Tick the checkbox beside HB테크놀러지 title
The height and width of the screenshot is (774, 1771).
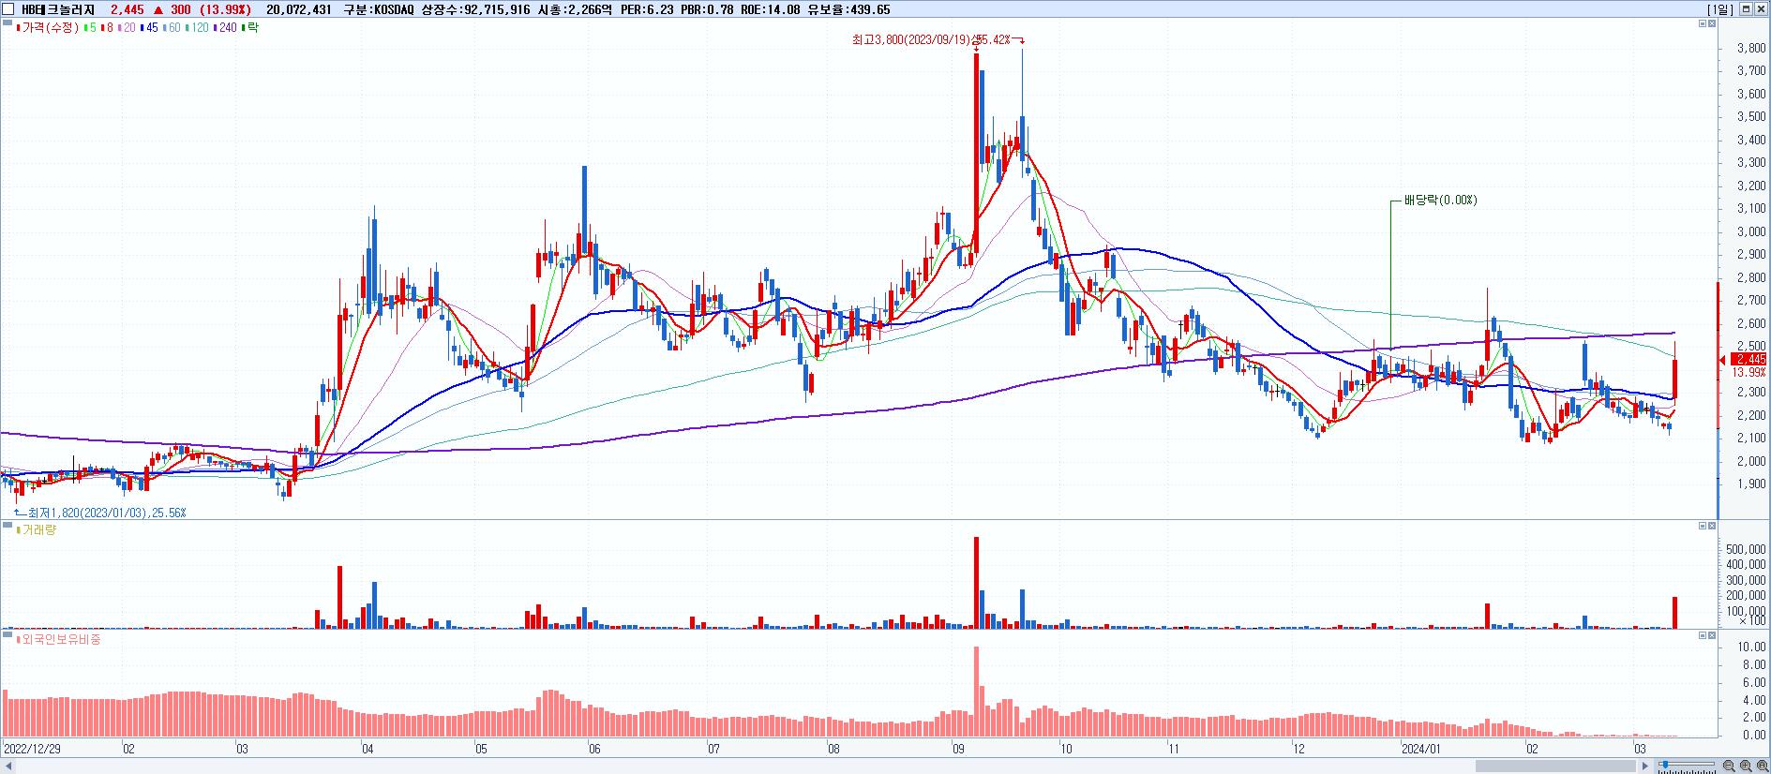click(8, 9)
